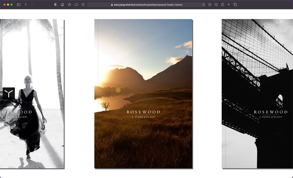The height and width of the screenshot is (178, 293).
Task: Click the Yang Rutherford Y logo
Action: [x=9, y=93]
